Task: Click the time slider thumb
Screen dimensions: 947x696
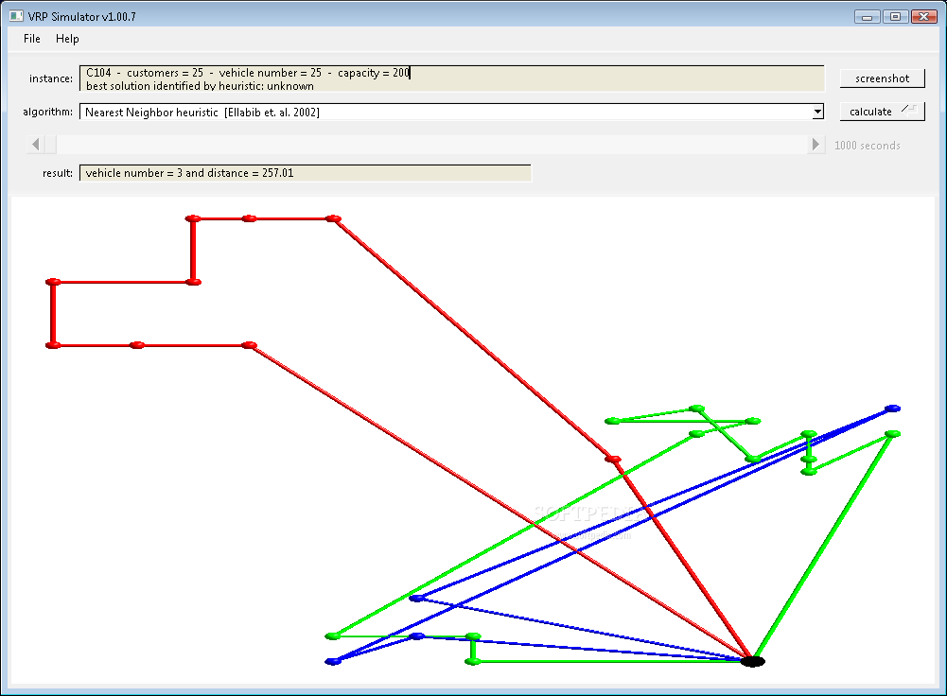Action: [x=50, y=145]
